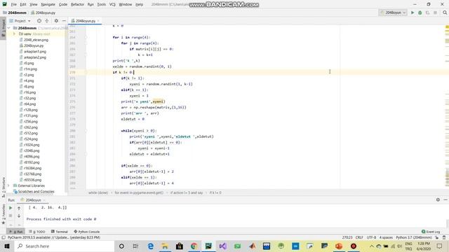
Task: Open the Event Log
Action: tap(431, 232)
